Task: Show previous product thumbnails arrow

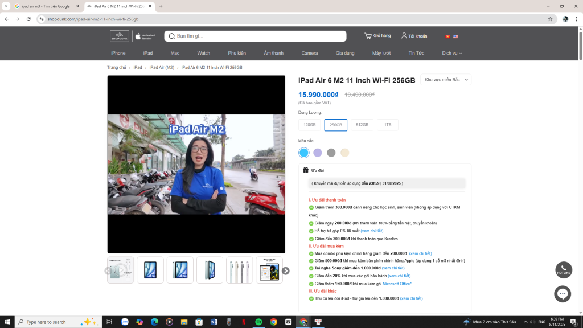Action: pyautogui.click(x=108, y=270)
